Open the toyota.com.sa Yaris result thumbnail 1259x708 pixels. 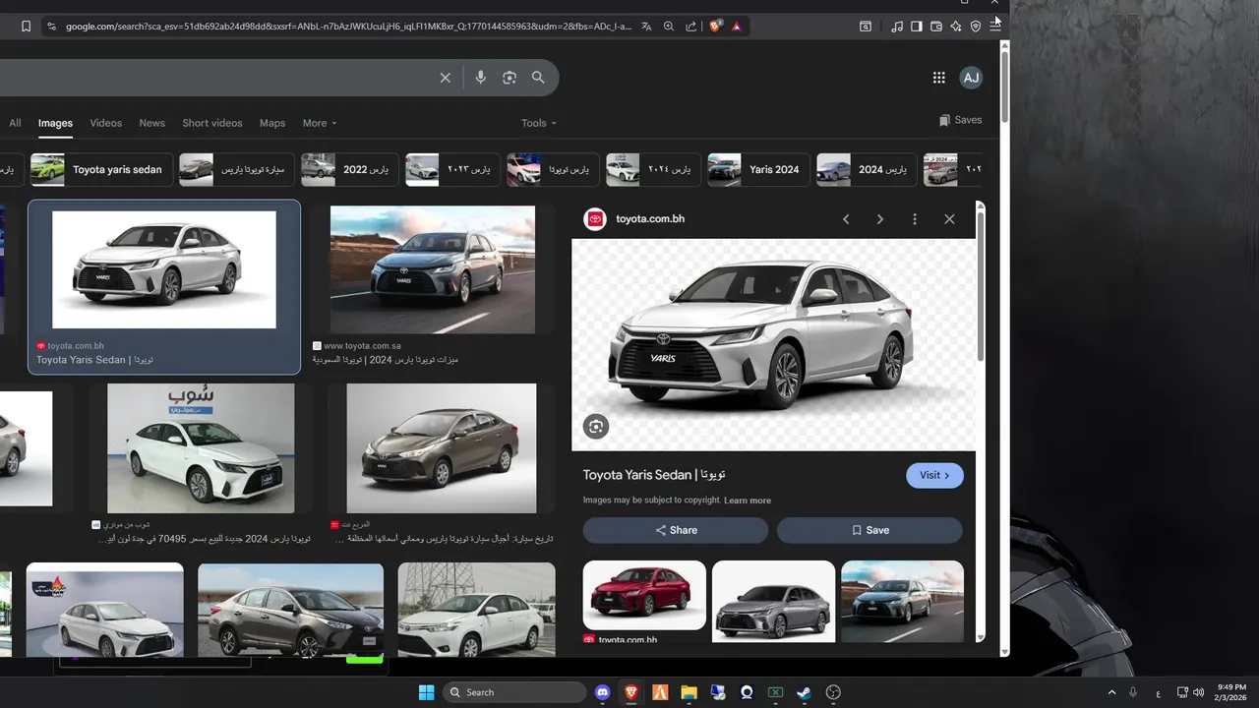[433, 269]
